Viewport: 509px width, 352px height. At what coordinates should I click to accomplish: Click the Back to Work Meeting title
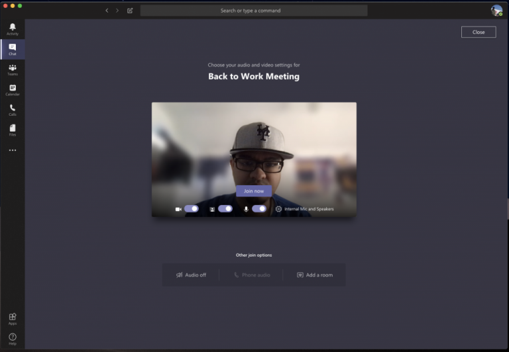(254, 76)
